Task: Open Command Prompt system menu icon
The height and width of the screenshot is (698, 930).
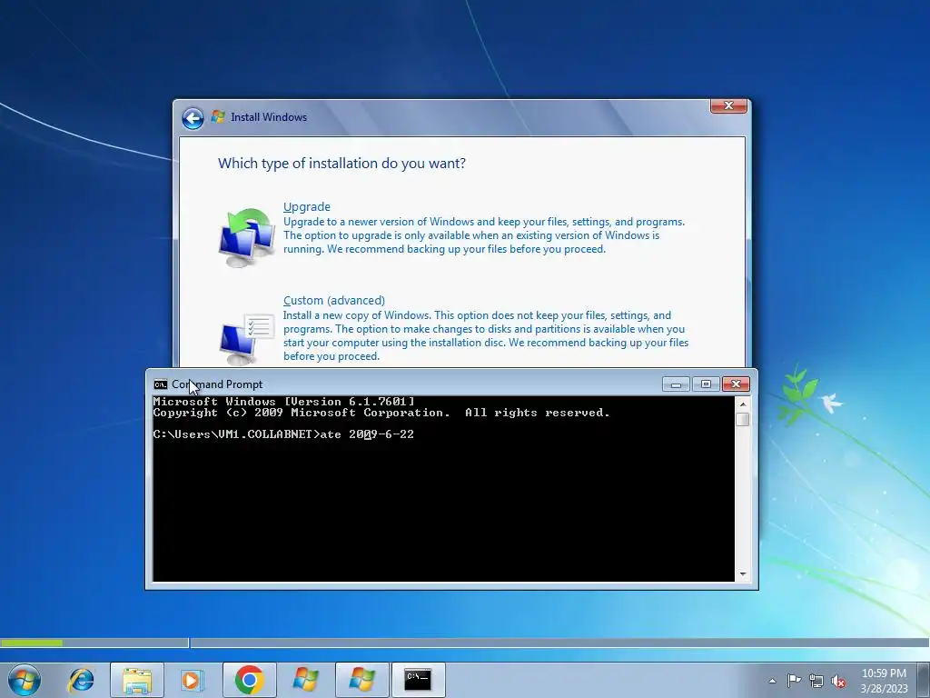Action: pos(160,384)
